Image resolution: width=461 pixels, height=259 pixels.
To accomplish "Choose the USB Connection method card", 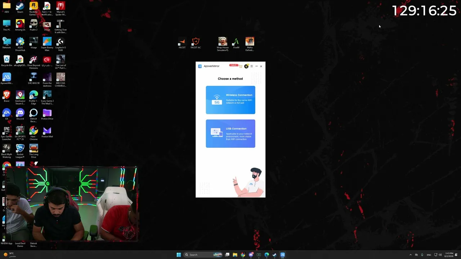I will (230, 133).
